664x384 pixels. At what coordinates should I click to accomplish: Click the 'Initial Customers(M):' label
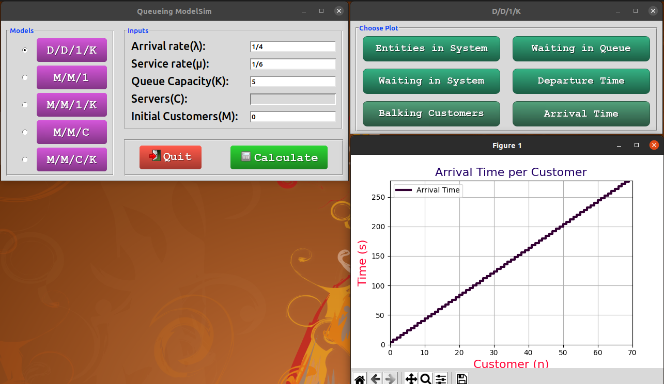click(184, 117)
